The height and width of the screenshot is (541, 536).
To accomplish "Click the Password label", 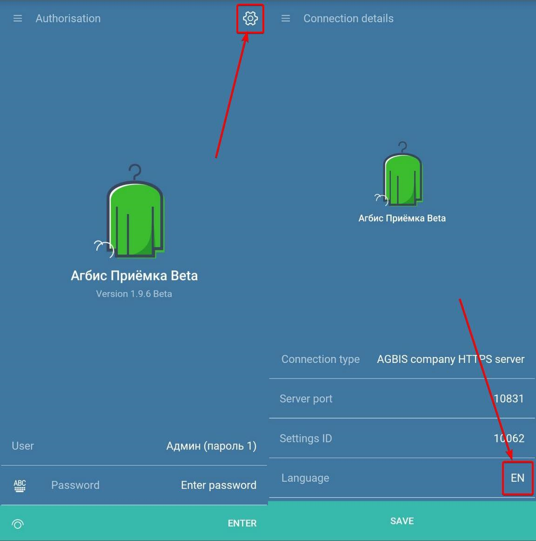I will tap(75, 485).
